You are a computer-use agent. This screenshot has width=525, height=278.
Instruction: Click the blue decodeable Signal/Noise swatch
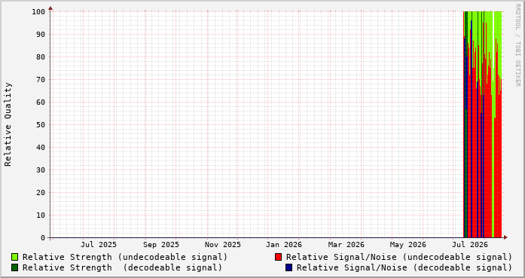click(289, 267)
